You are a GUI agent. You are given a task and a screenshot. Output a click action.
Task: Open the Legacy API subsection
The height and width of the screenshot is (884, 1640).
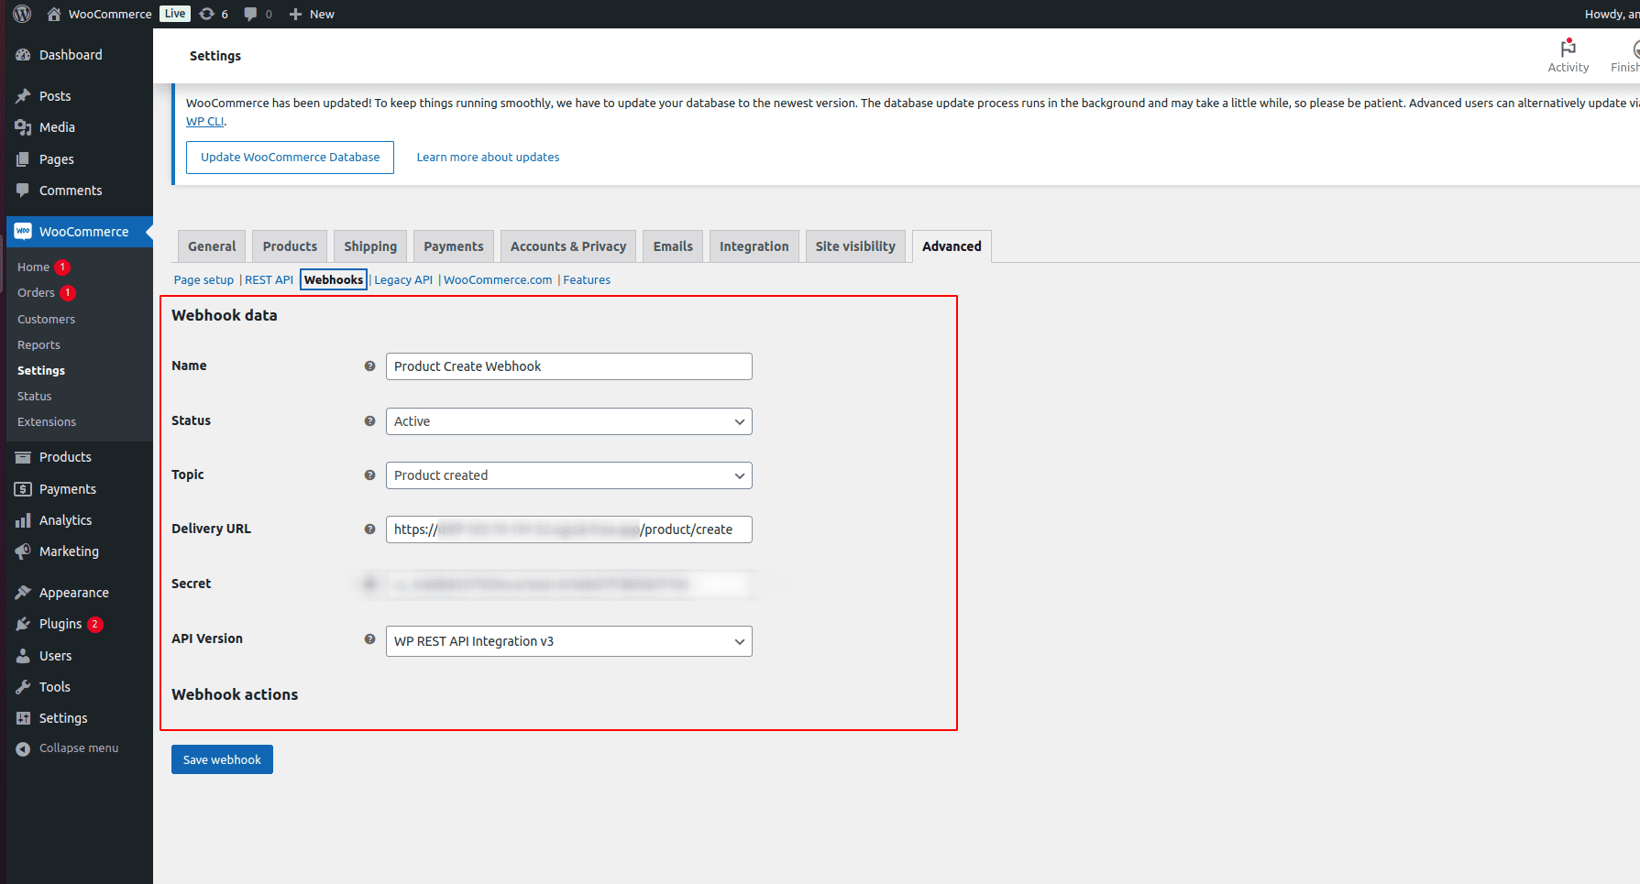click(x=403, y=280)
